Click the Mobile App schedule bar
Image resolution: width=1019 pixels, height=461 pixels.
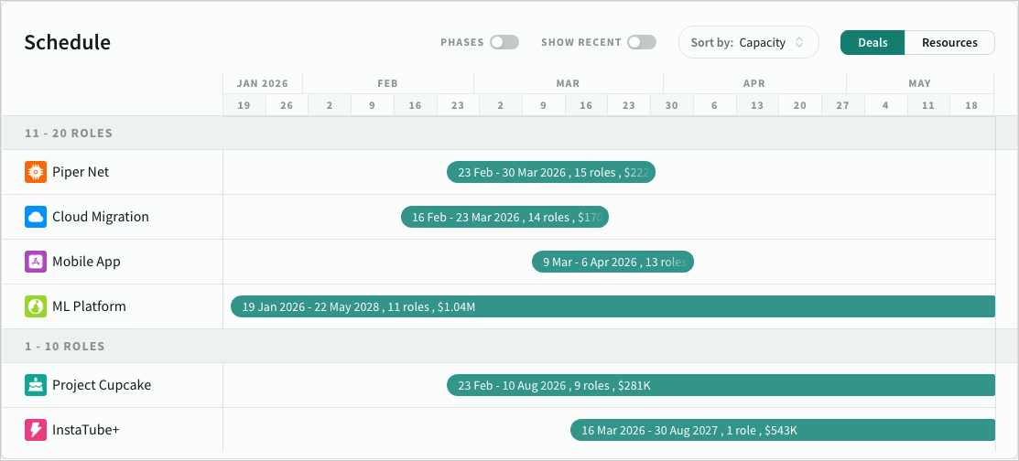tap(612, 262)
